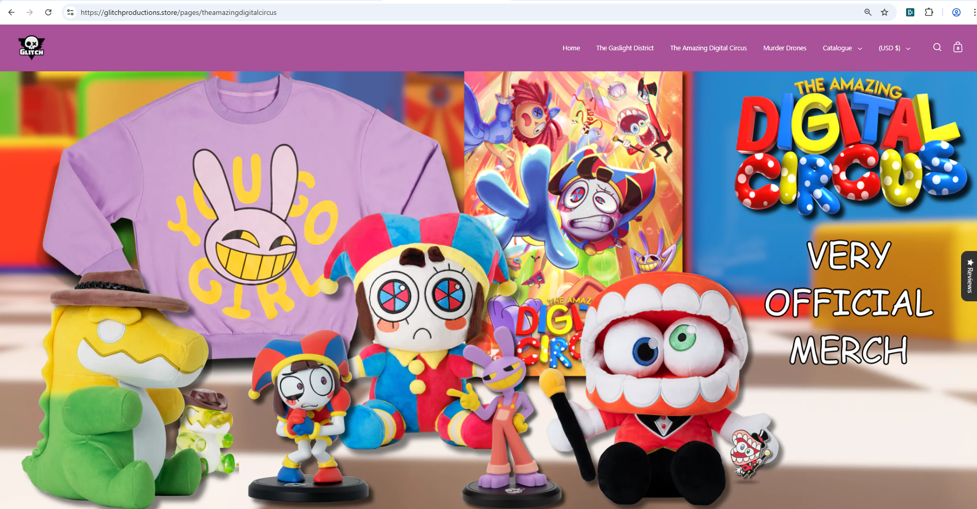The height and width of the screenshot is (509, 977).
Task: Click the browser forward arrow
Action: click(30, 12)
